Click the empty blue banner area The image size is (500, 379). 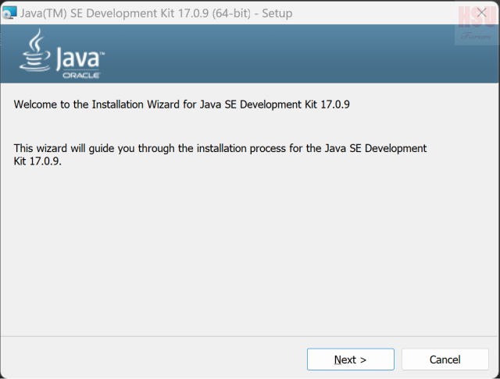point(273,55)
